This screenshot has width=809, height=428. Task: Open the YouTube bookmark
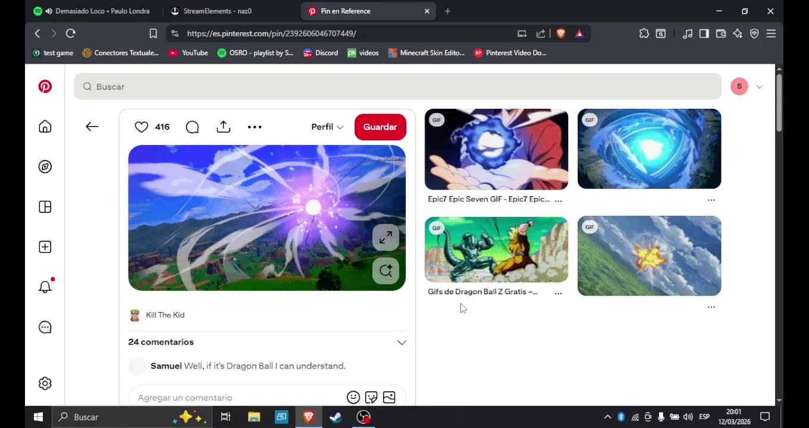point(188,53)
